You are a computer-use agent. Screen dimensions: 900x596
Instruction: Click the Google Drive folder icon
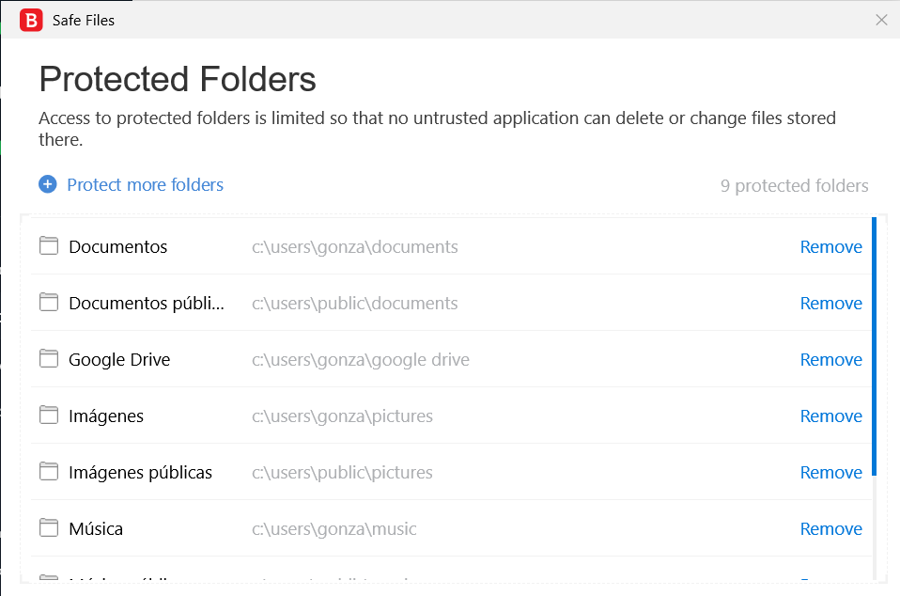pos(49,359)
